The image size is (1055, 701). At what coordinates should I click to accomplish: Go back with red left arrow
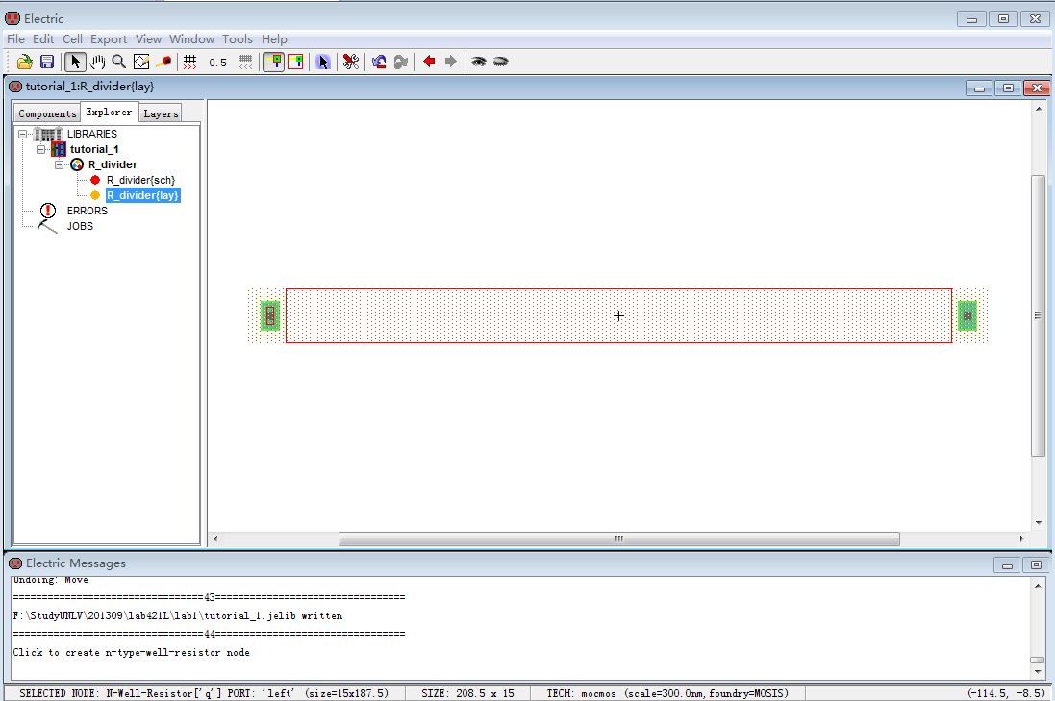tap(429, 62)
